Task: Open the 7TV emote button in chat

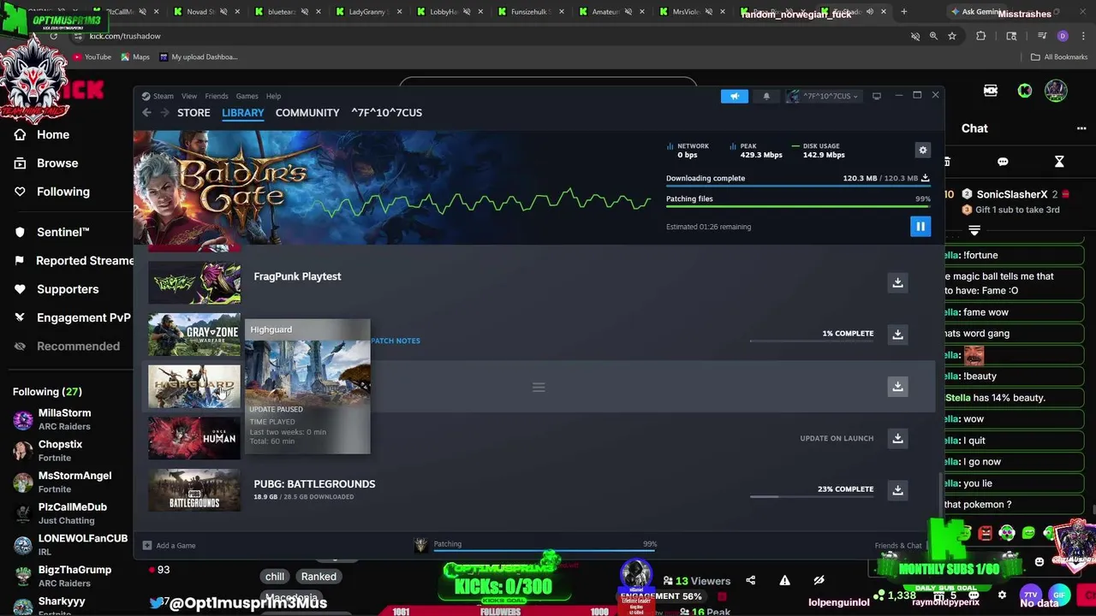Action: point(1031,595)
